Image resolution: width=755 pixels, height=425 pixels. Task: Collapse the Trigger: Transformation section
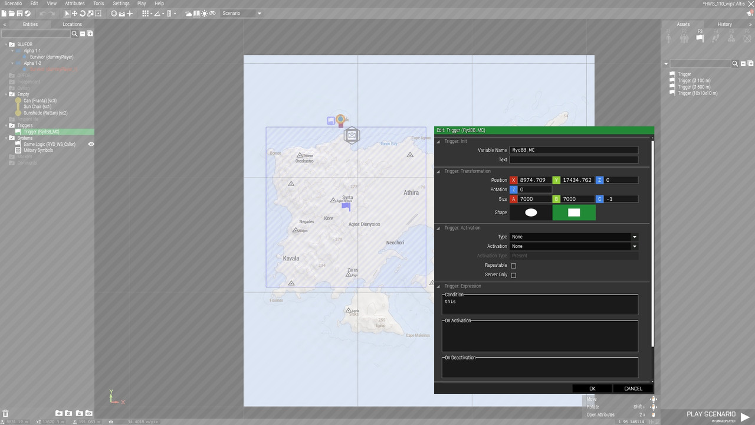tap(438, 171)
